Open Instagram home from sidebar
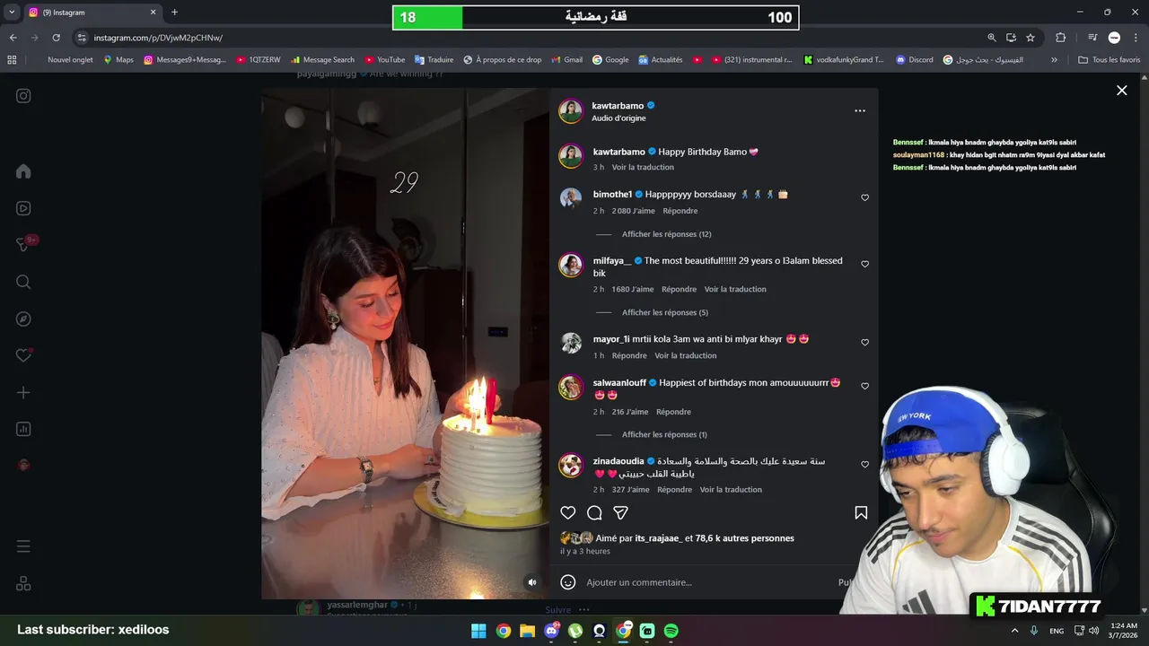This screenshot has height=646, width=1149. click(23, 171)
